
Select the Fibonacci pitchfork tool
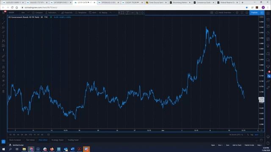point(3,27)
